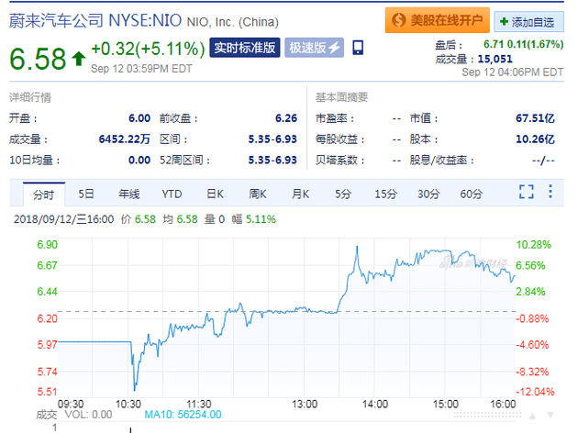Image resolution: width=578 pixels, height=433 pixels.
Task: Select the 5日 chart tab
Action: click(x=86, y=194)
